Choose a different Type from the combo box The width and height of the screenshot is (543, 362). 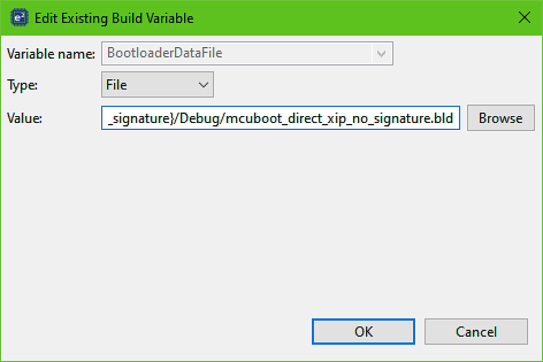pyautogui.click(x=203, y=84)
